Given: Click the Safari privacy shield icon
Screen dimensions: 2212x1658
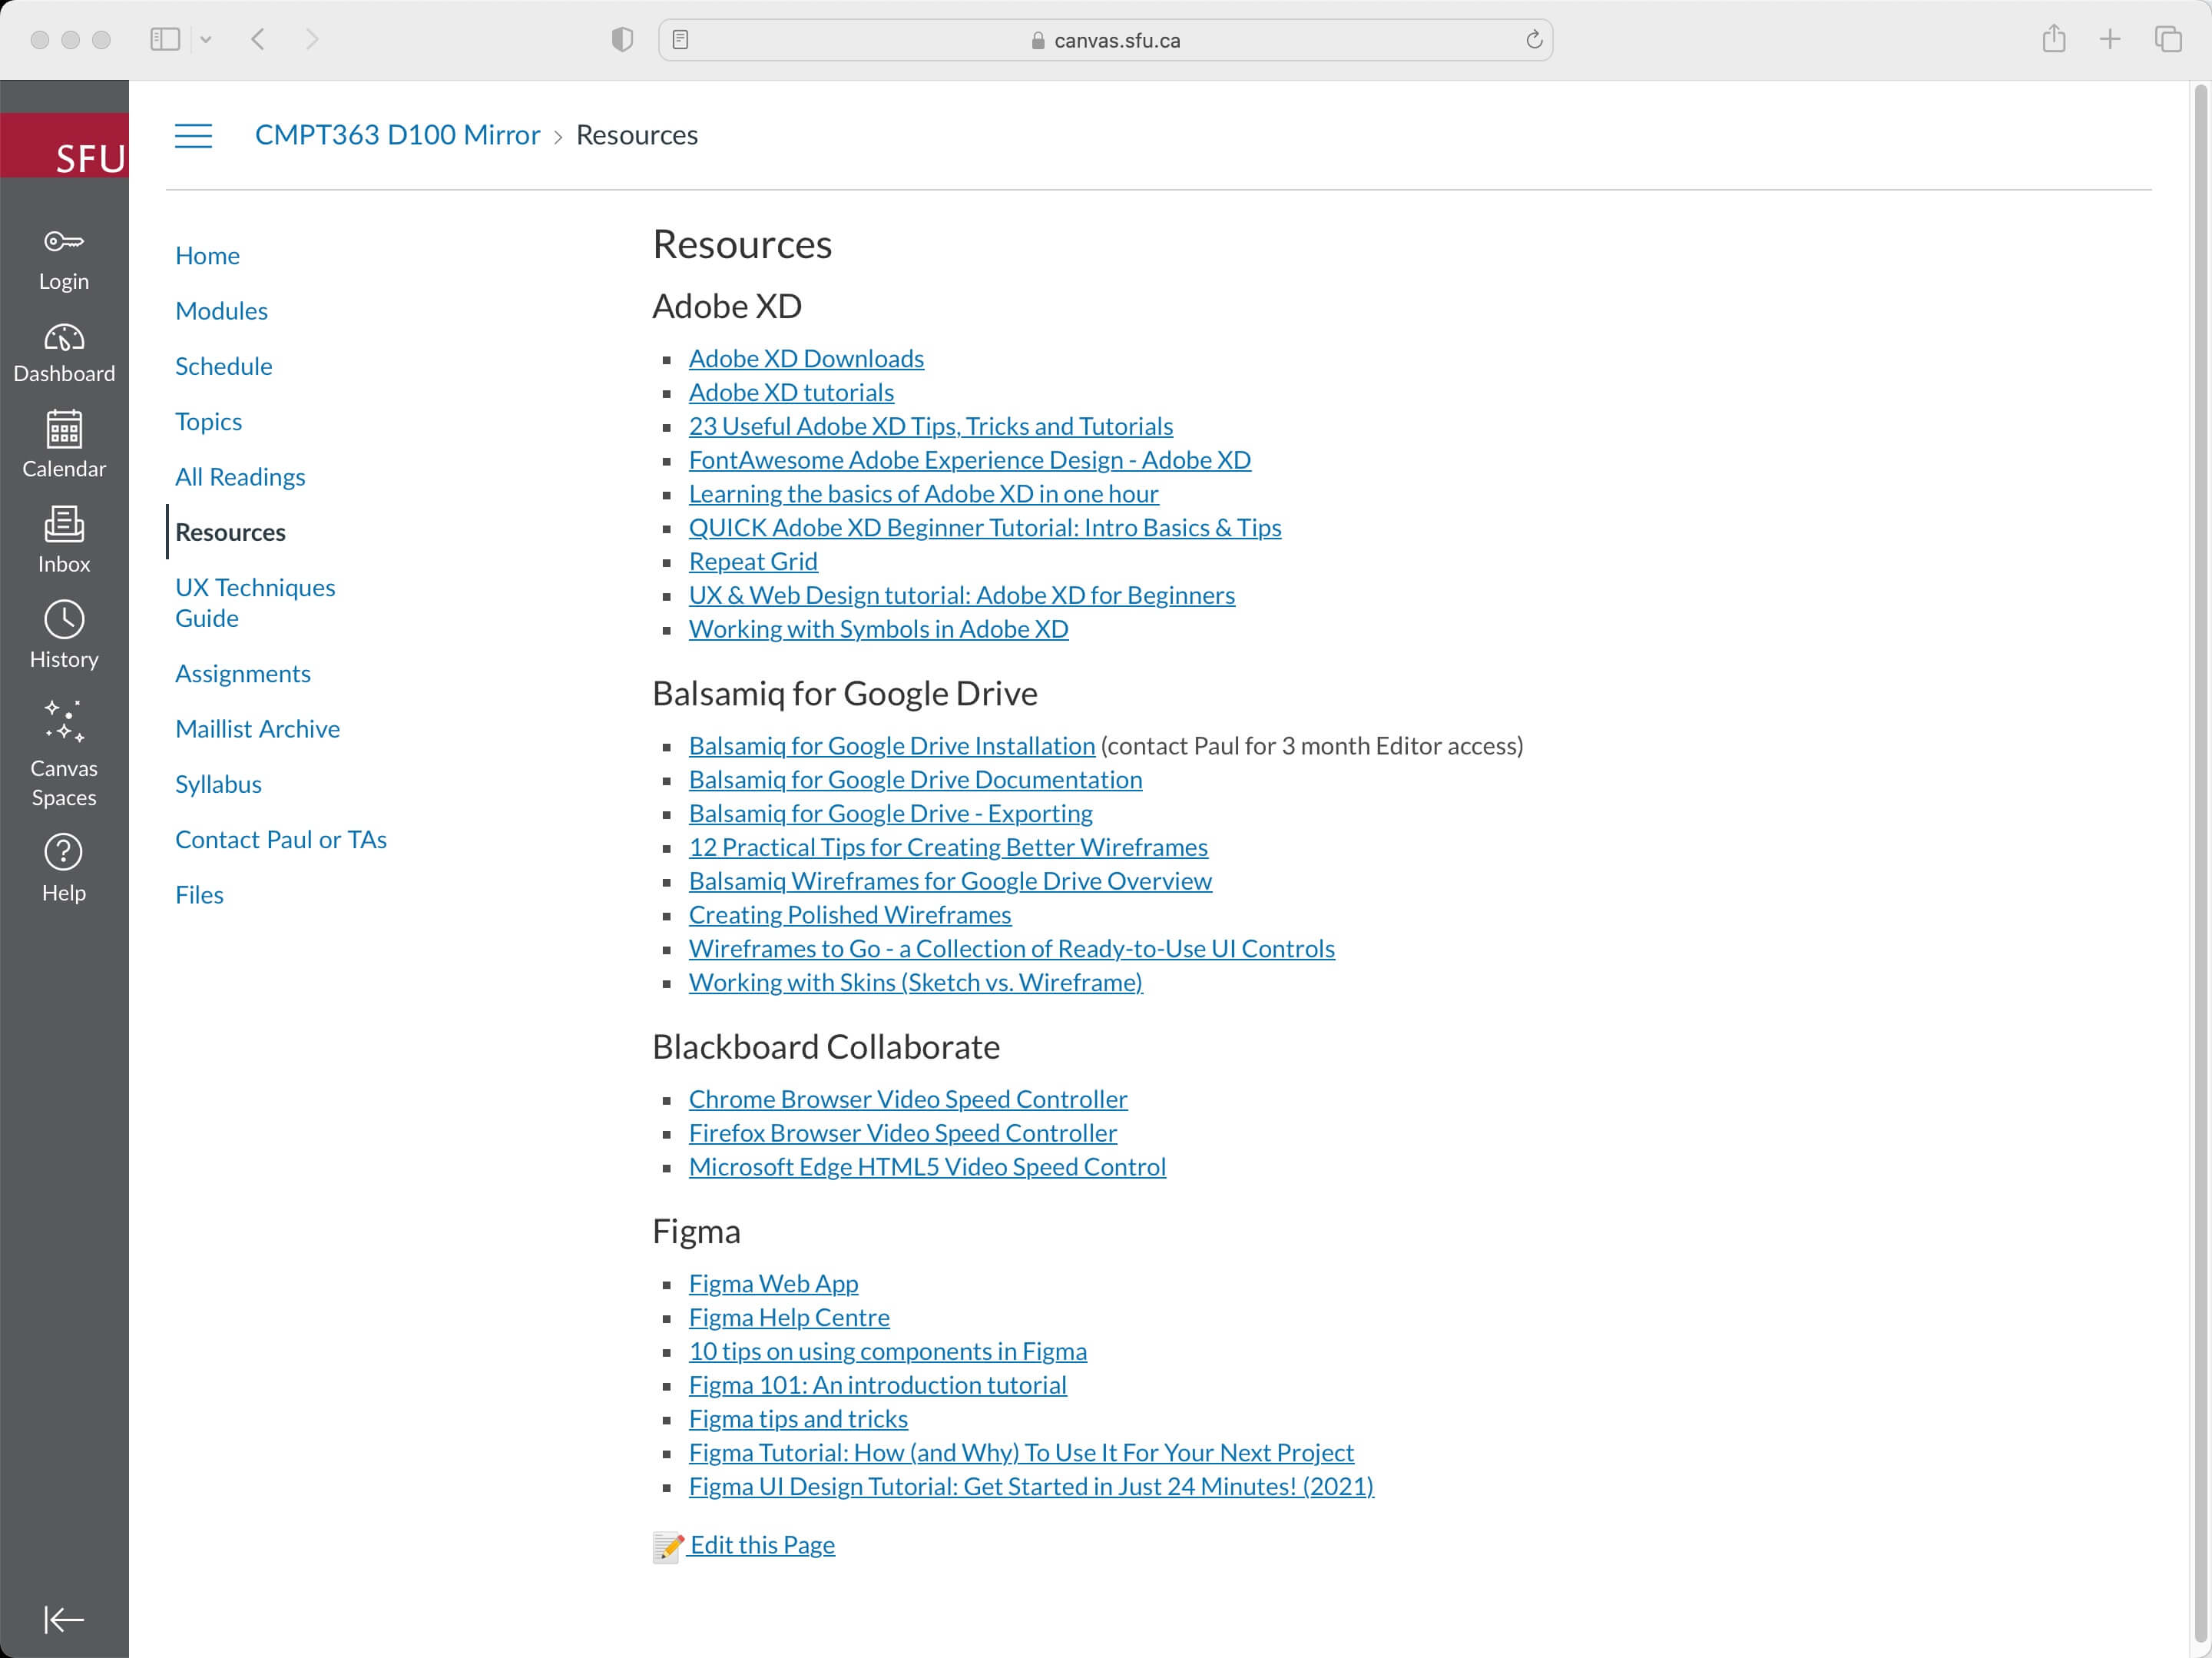Looking at the screenshot, I should pos(622,39).
